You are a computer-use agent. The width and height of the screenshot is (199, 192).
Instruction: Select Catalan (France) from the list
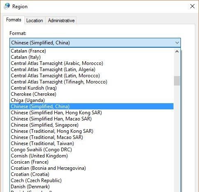(x=92, y=51)
